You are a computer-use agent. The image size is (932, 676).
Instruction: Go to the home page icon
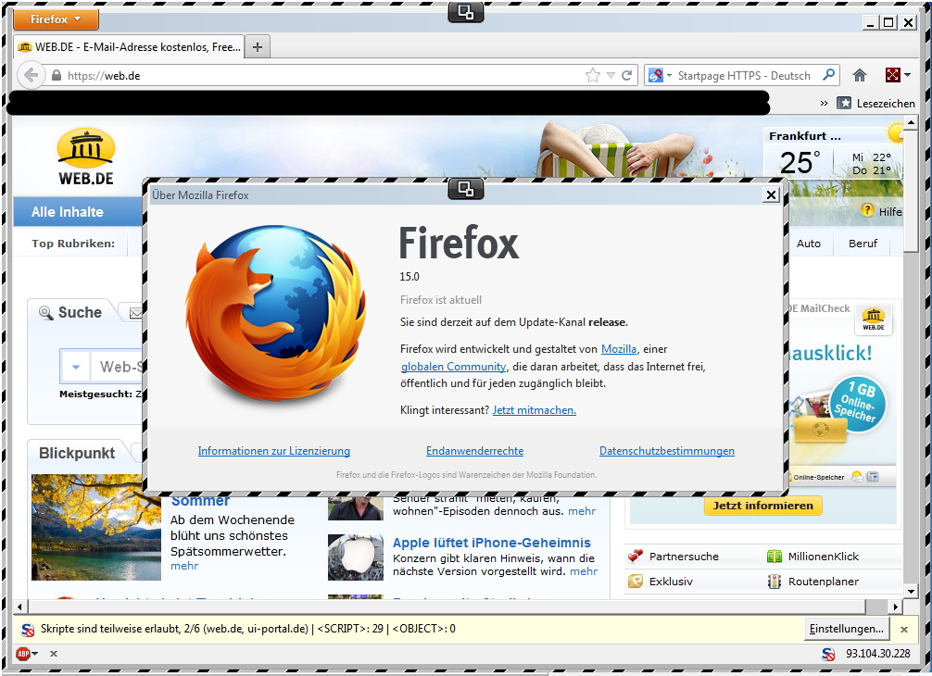pyautogui.click(x=860, y=75)
